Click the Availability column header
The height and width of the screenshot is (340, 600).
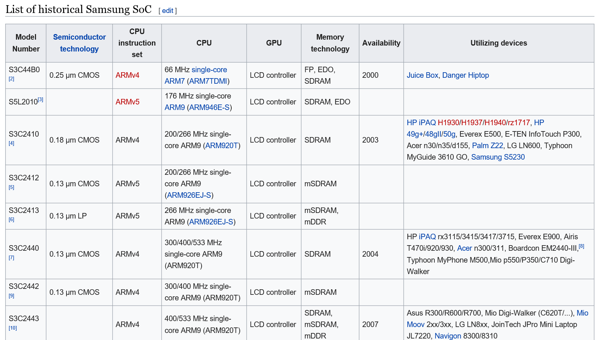[x=381, y=43]
